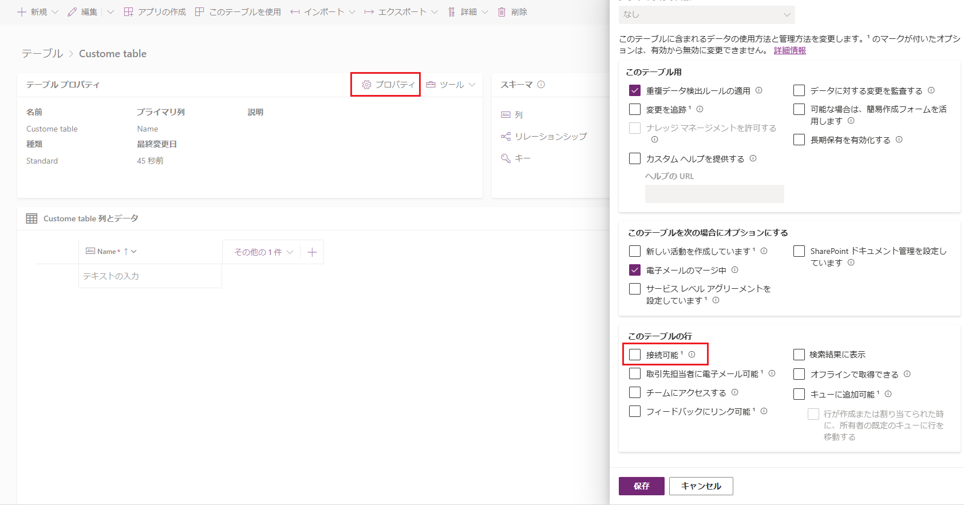The height and width of the screenshot is (505, 964).
Task: Click info icon next to オフラインで取得できる
Action: click(x=907, y=374)
